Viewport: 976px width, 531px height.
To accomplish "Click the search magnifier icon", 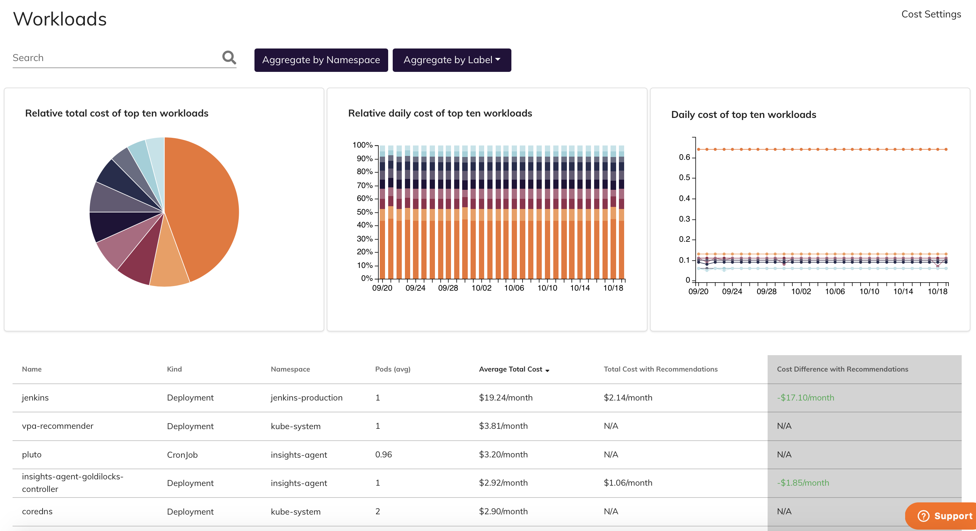I will 229,58.
